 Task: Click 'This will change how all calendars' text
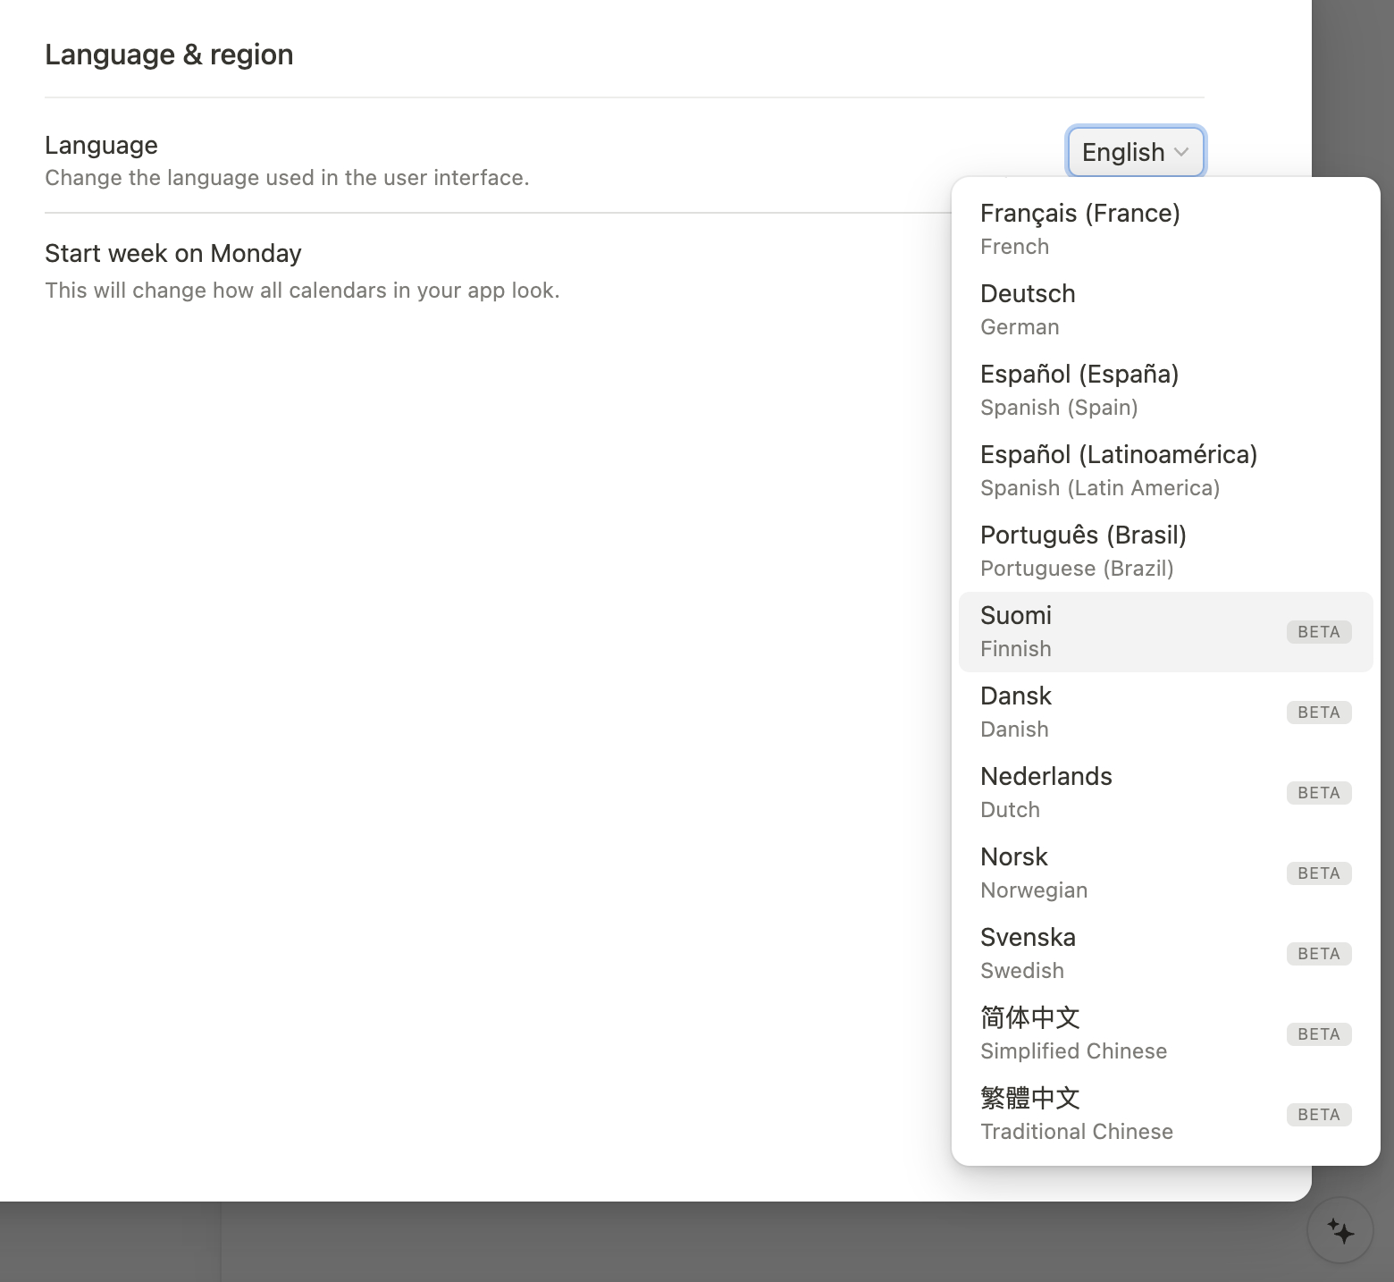click(x=302, y=291)
